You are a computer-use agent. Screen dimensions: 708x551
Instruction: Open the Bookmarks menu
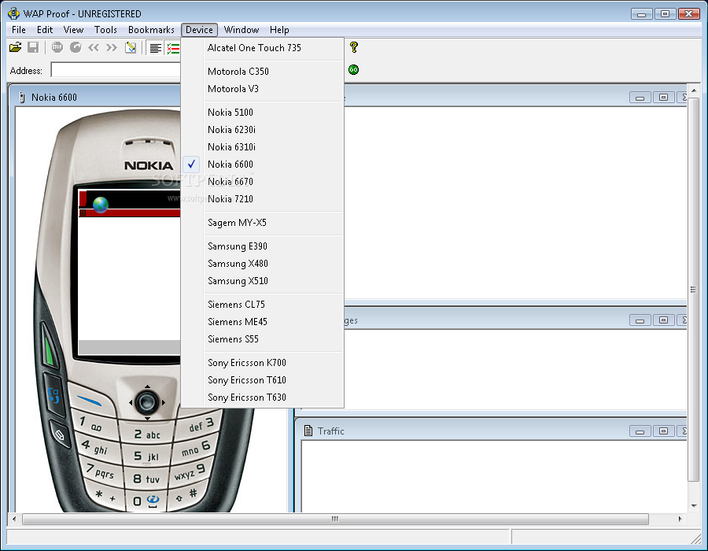click(x=151, y=30)
